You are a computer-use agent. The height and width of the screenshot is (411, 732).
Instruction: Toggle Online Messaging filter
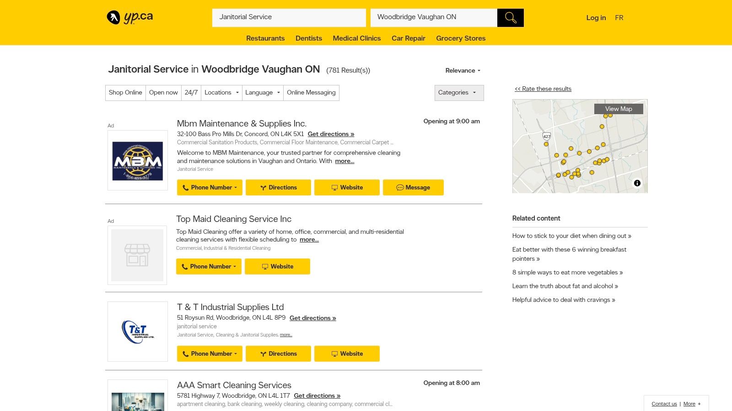pos(311,93)
